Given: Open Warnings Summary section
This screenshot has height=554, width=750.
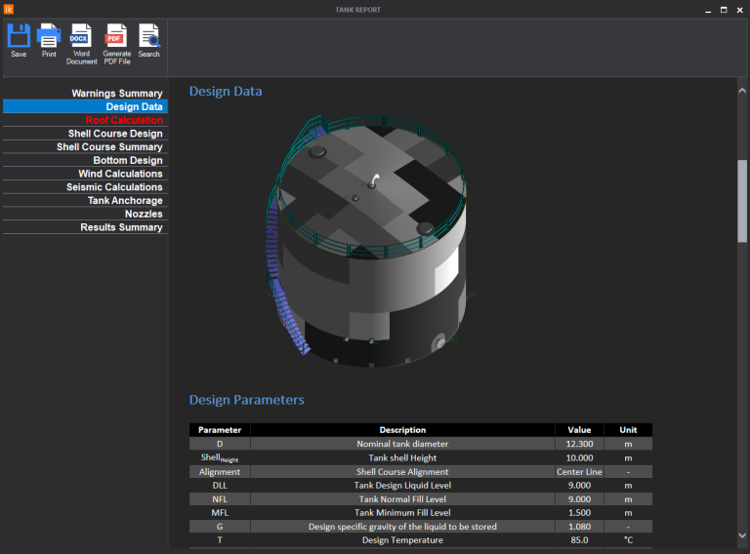Looking at the screenshot, I should [85, 93].
